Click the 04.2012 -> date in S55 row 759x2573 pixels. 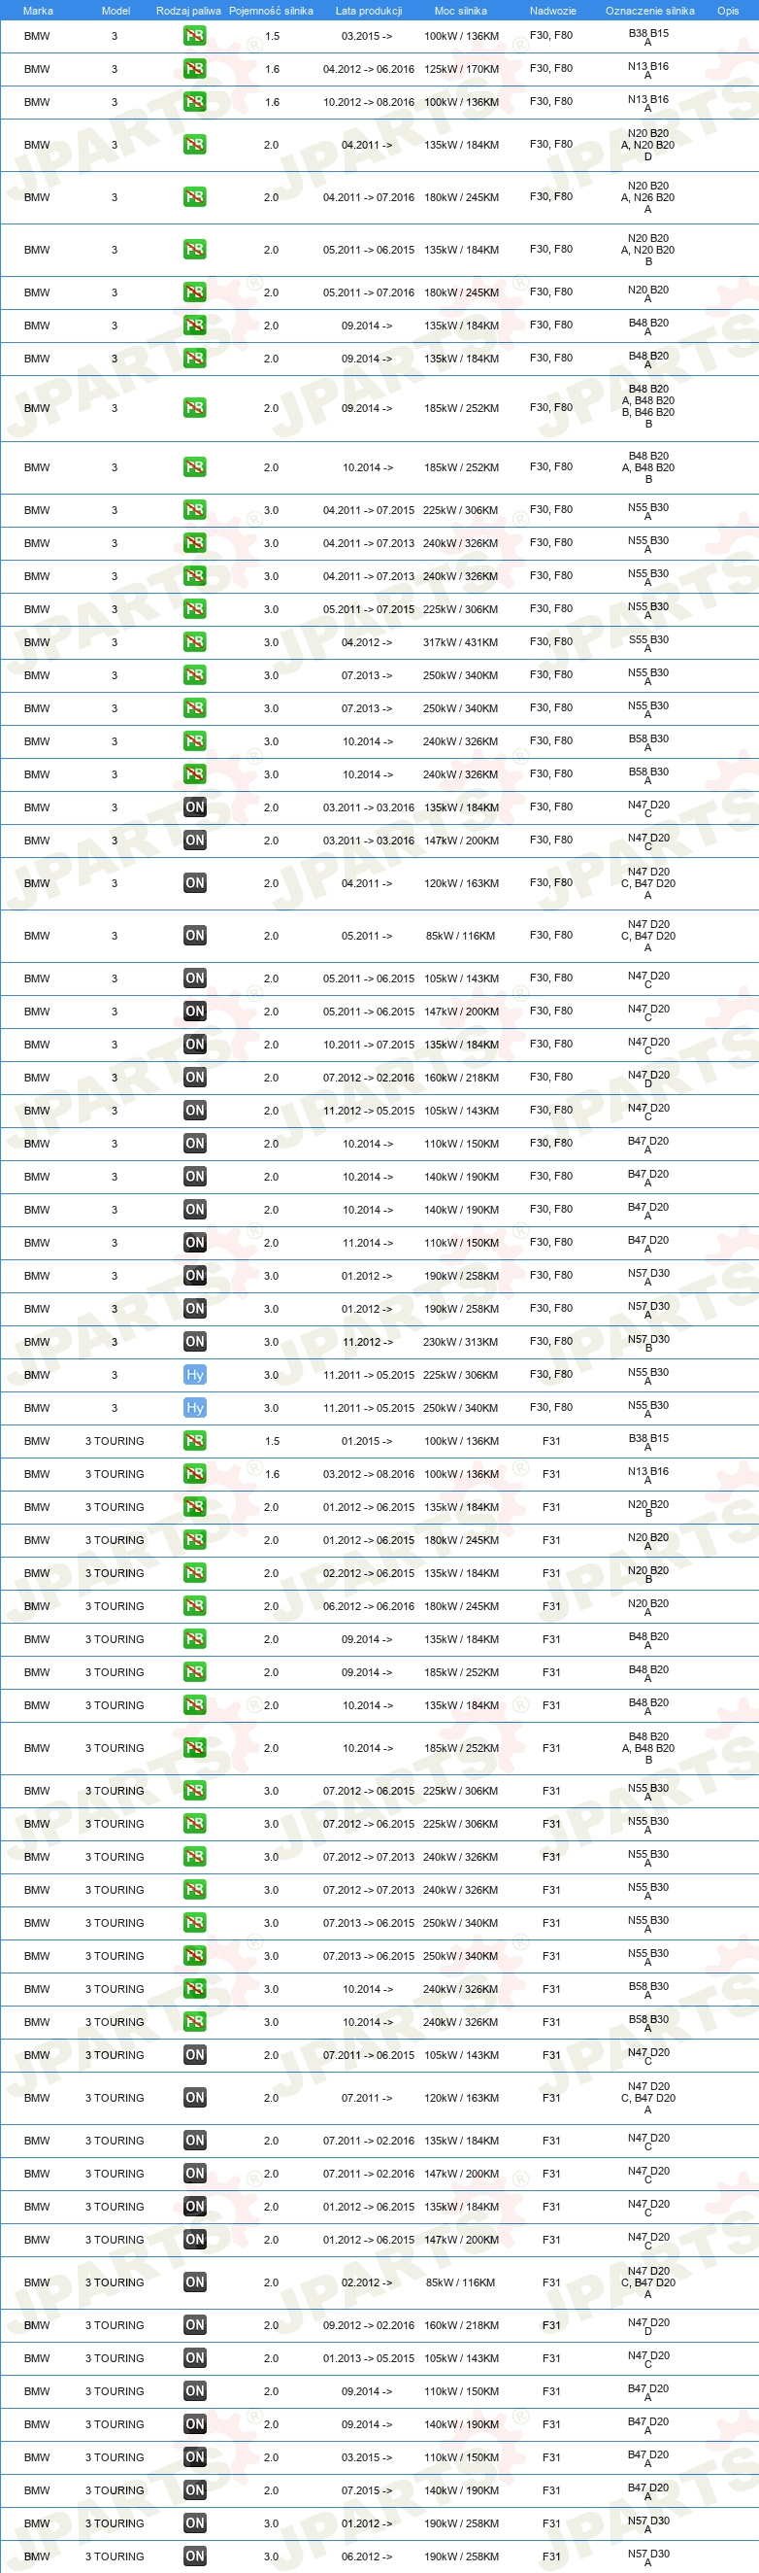pyautogui.click(x=367, y=642)
